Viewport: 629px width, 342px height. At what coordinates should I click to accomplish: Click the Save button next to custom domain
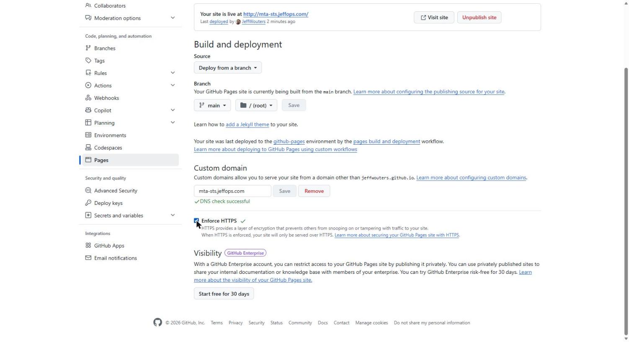(x=285, y=191)
